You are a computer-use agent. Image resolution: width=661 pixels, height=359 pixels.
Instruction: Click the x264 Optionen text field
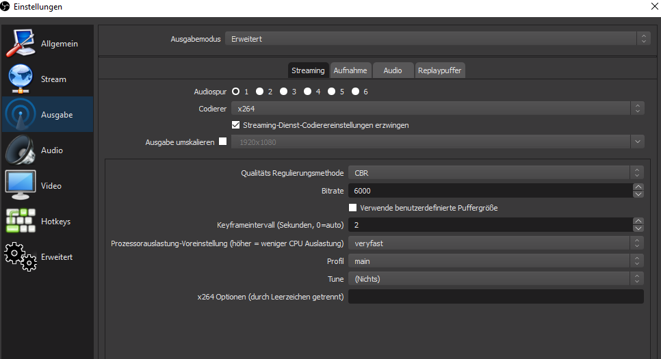click(495, 297)
